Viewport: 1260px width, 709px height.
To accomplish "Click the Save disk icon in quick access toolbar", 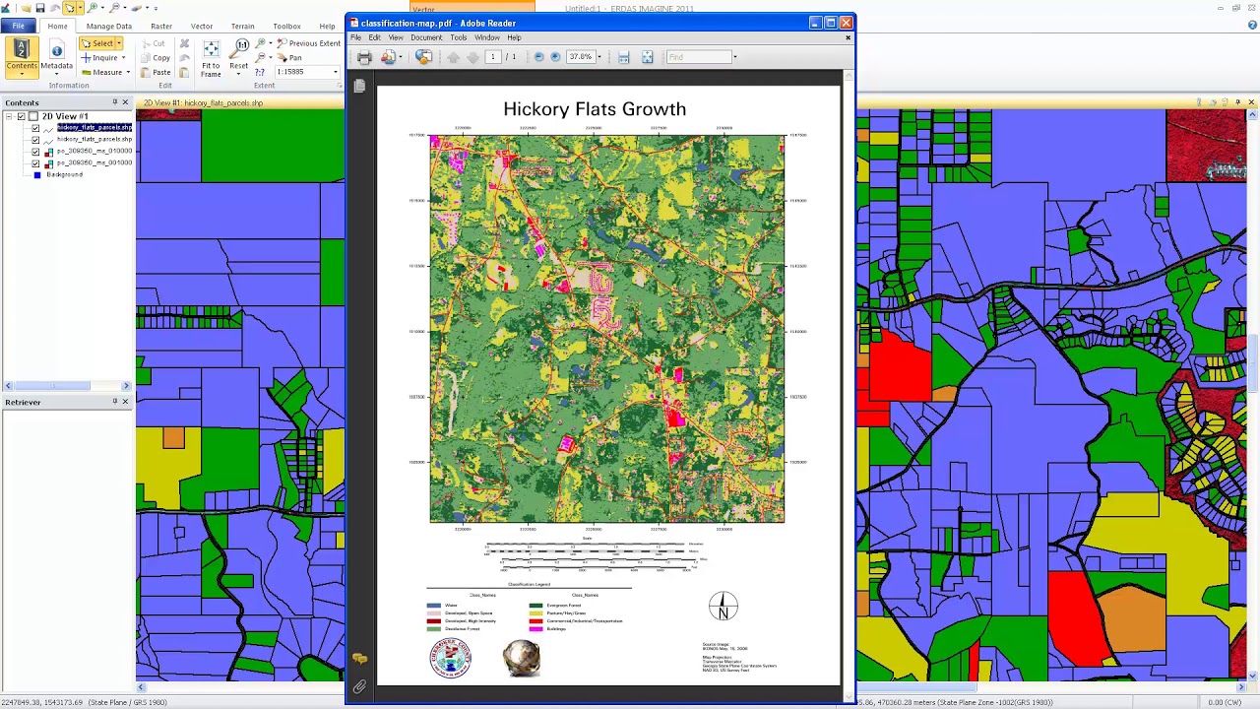I will click(40, 9).
